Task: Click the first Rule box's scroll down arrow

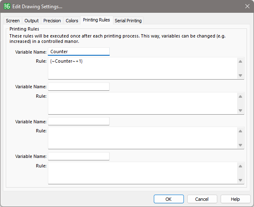Action: (240, 75)
